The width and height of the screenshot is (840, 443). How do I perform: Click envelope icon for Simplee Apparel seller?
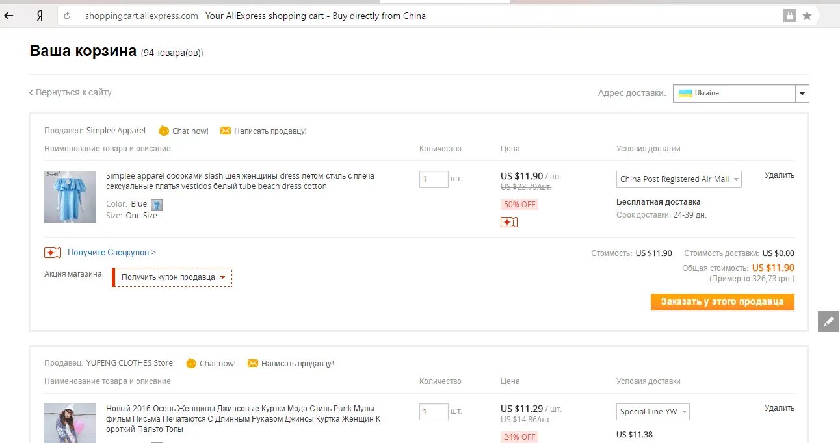pos(226,131)
